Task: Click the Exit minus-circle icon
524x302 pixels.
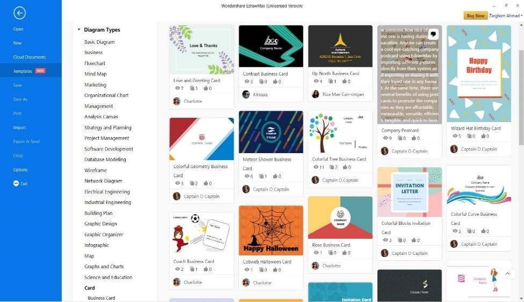Action: click(16, 183)
